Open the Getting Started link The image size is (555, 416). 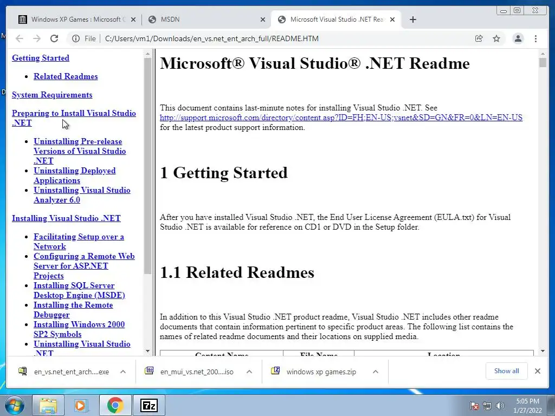pyautogui.click(x=40, y=58)
